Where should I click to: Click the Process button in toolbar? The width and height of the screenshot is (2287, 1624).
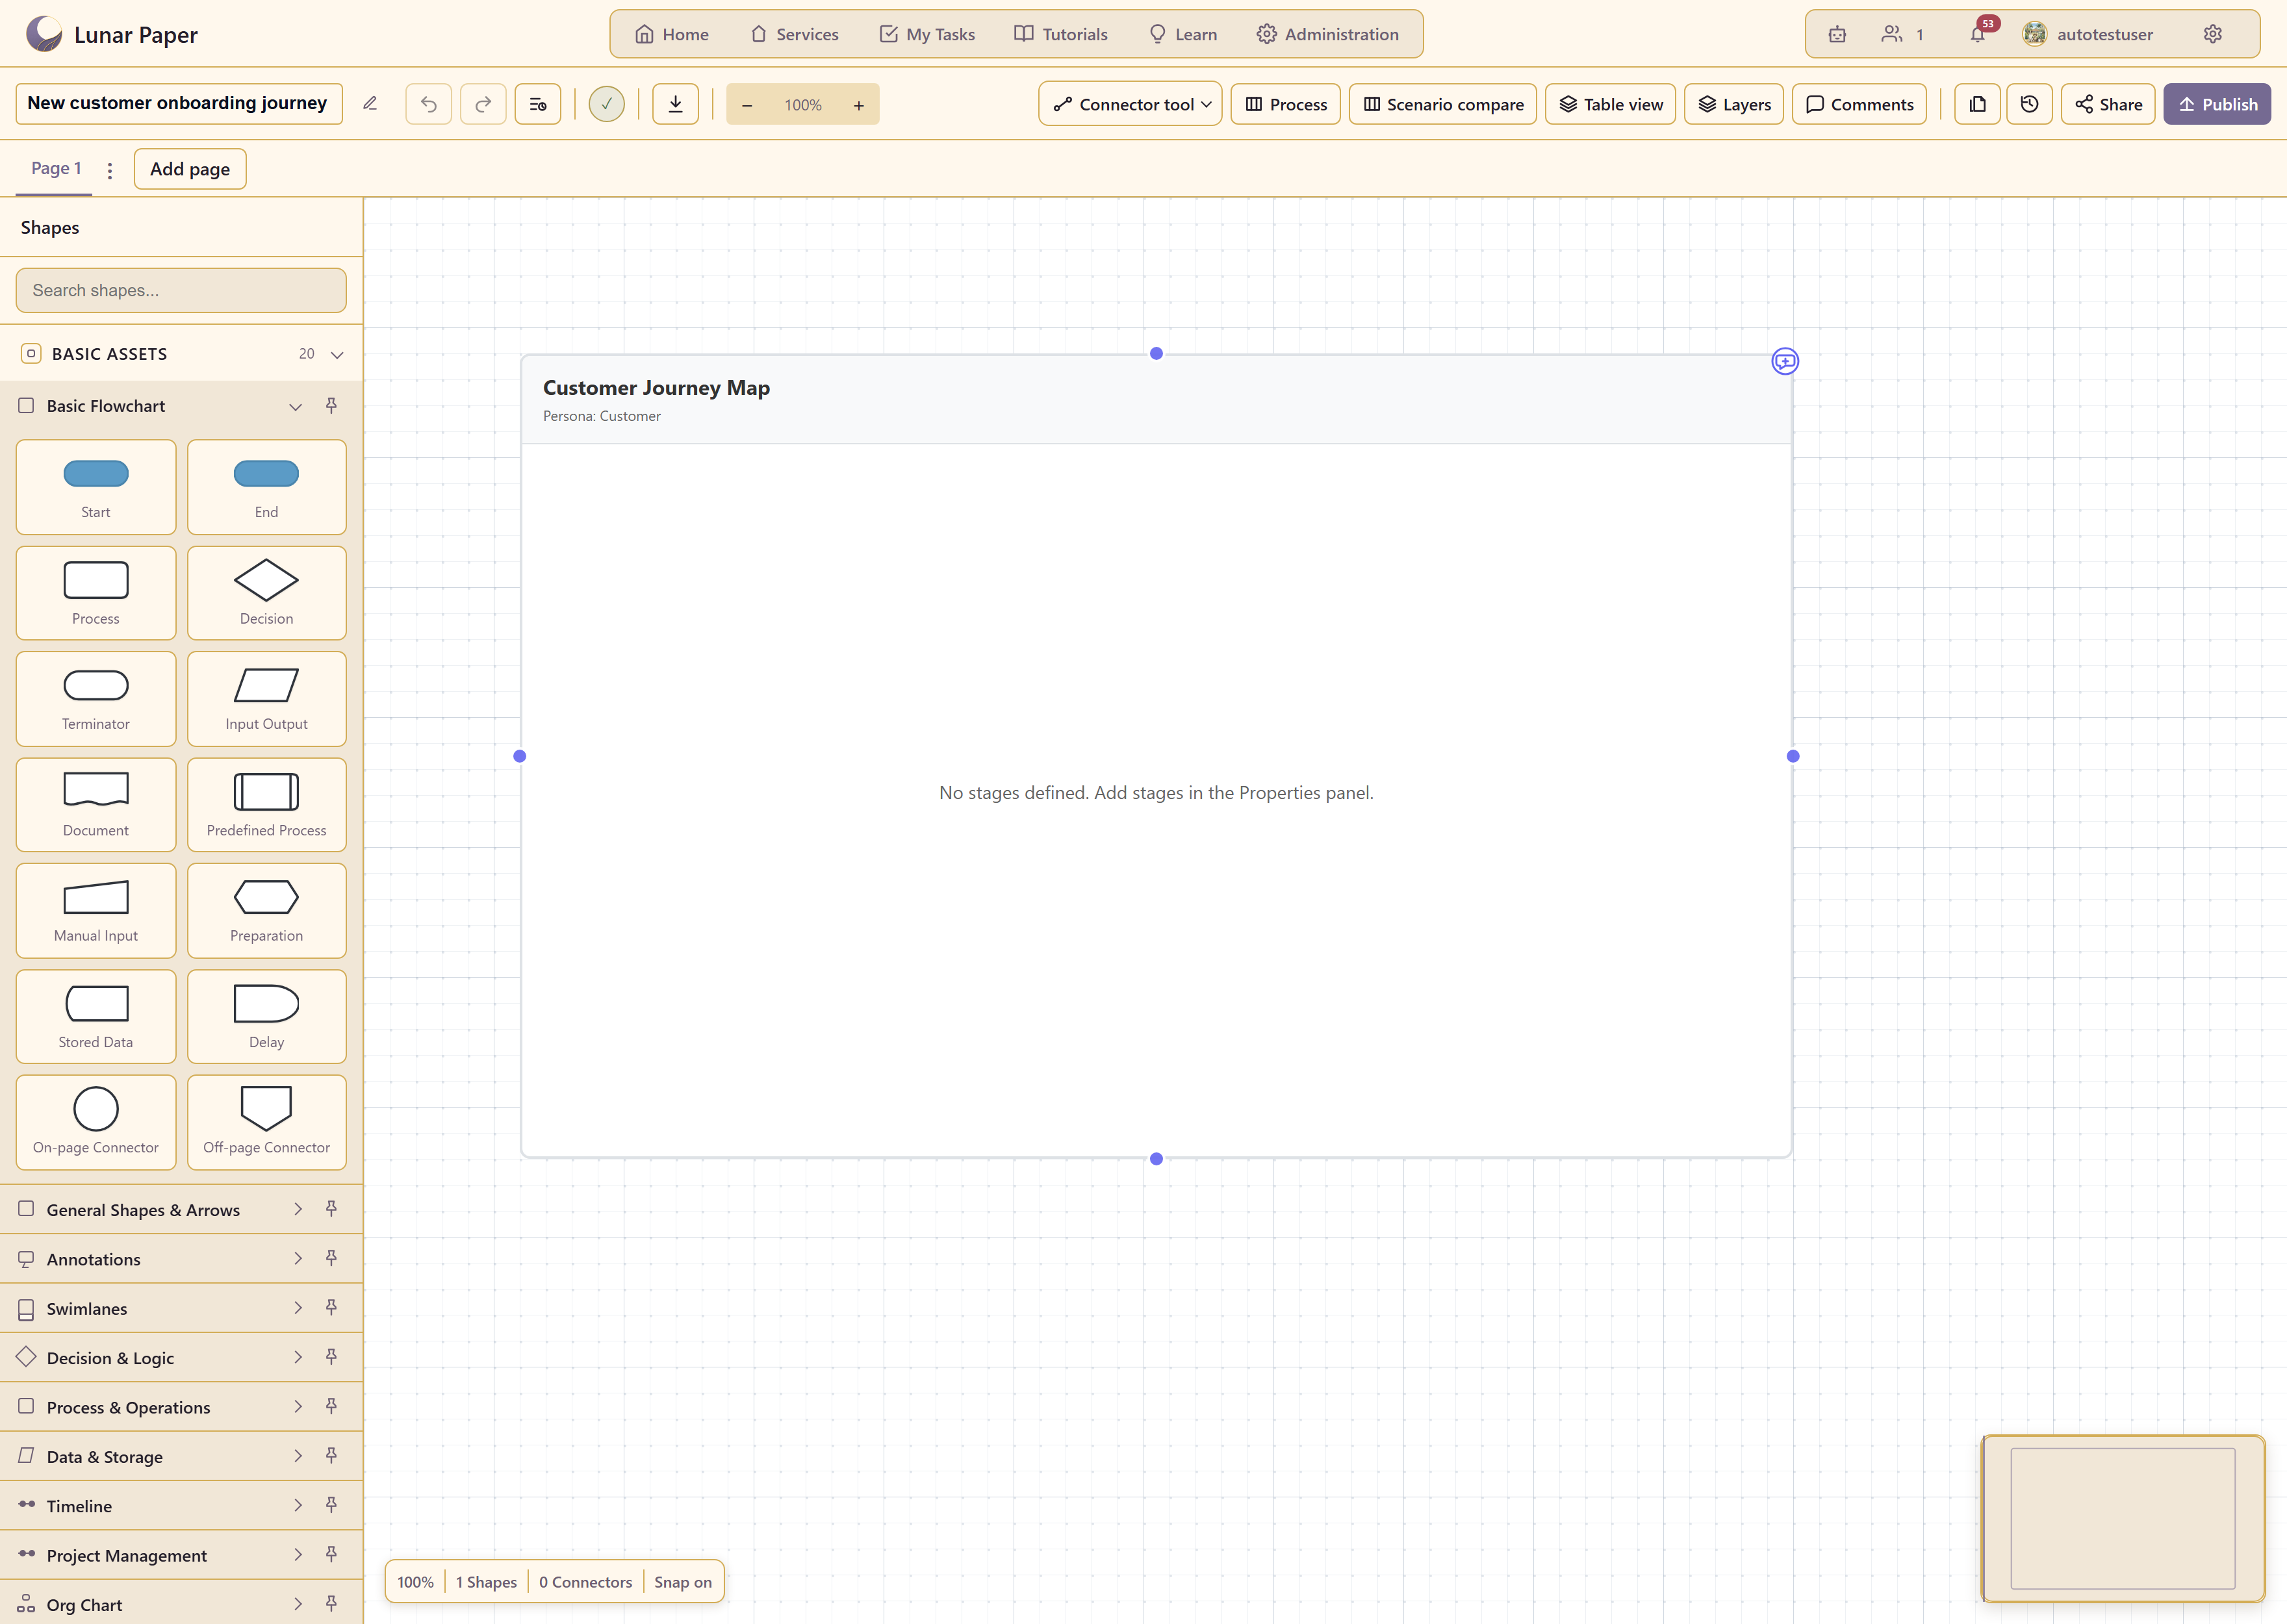1286,104
